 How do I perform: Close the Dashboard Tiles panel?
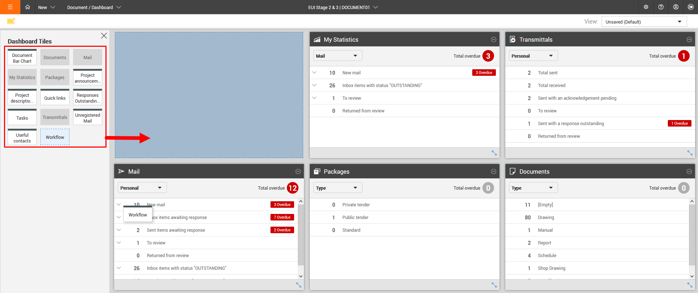point(104,36)
